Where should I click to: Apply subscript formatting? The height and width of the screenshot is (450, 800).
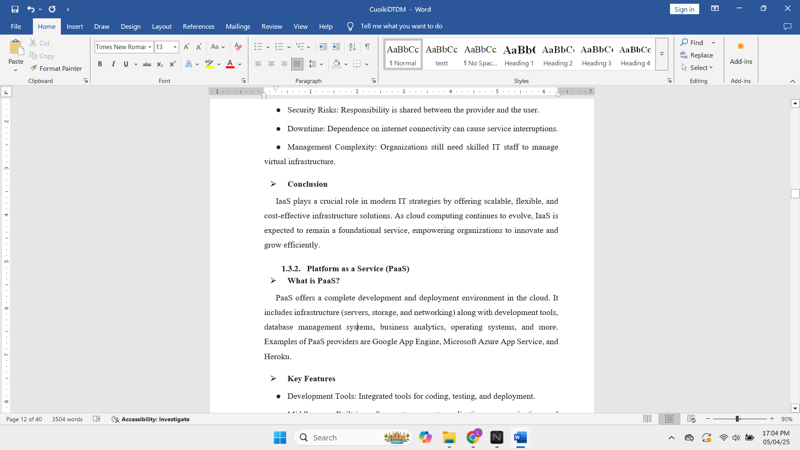click(x=160, y=64)
